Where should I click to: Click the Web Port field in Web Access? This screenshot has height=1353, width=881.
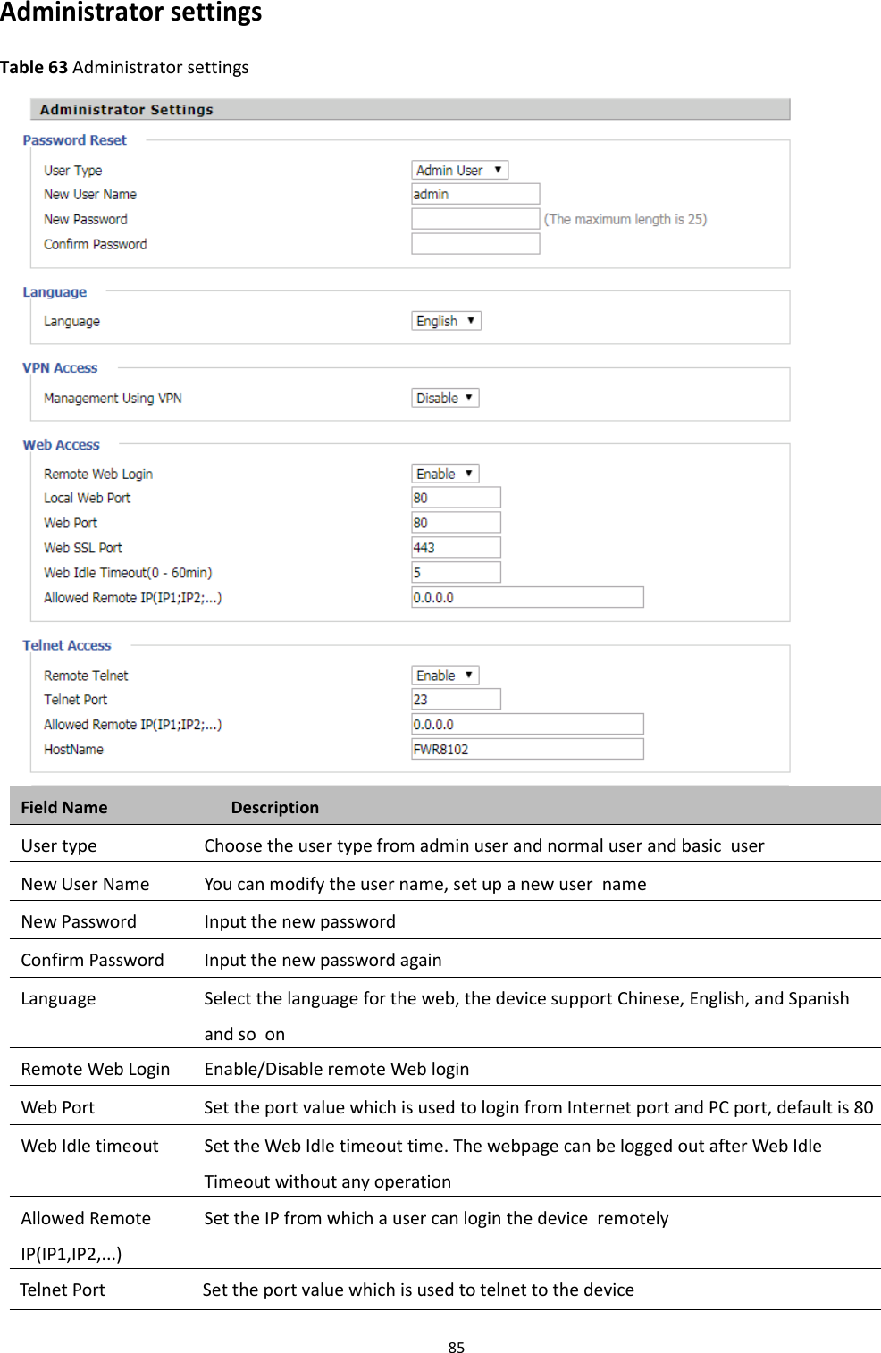(455, 522)
